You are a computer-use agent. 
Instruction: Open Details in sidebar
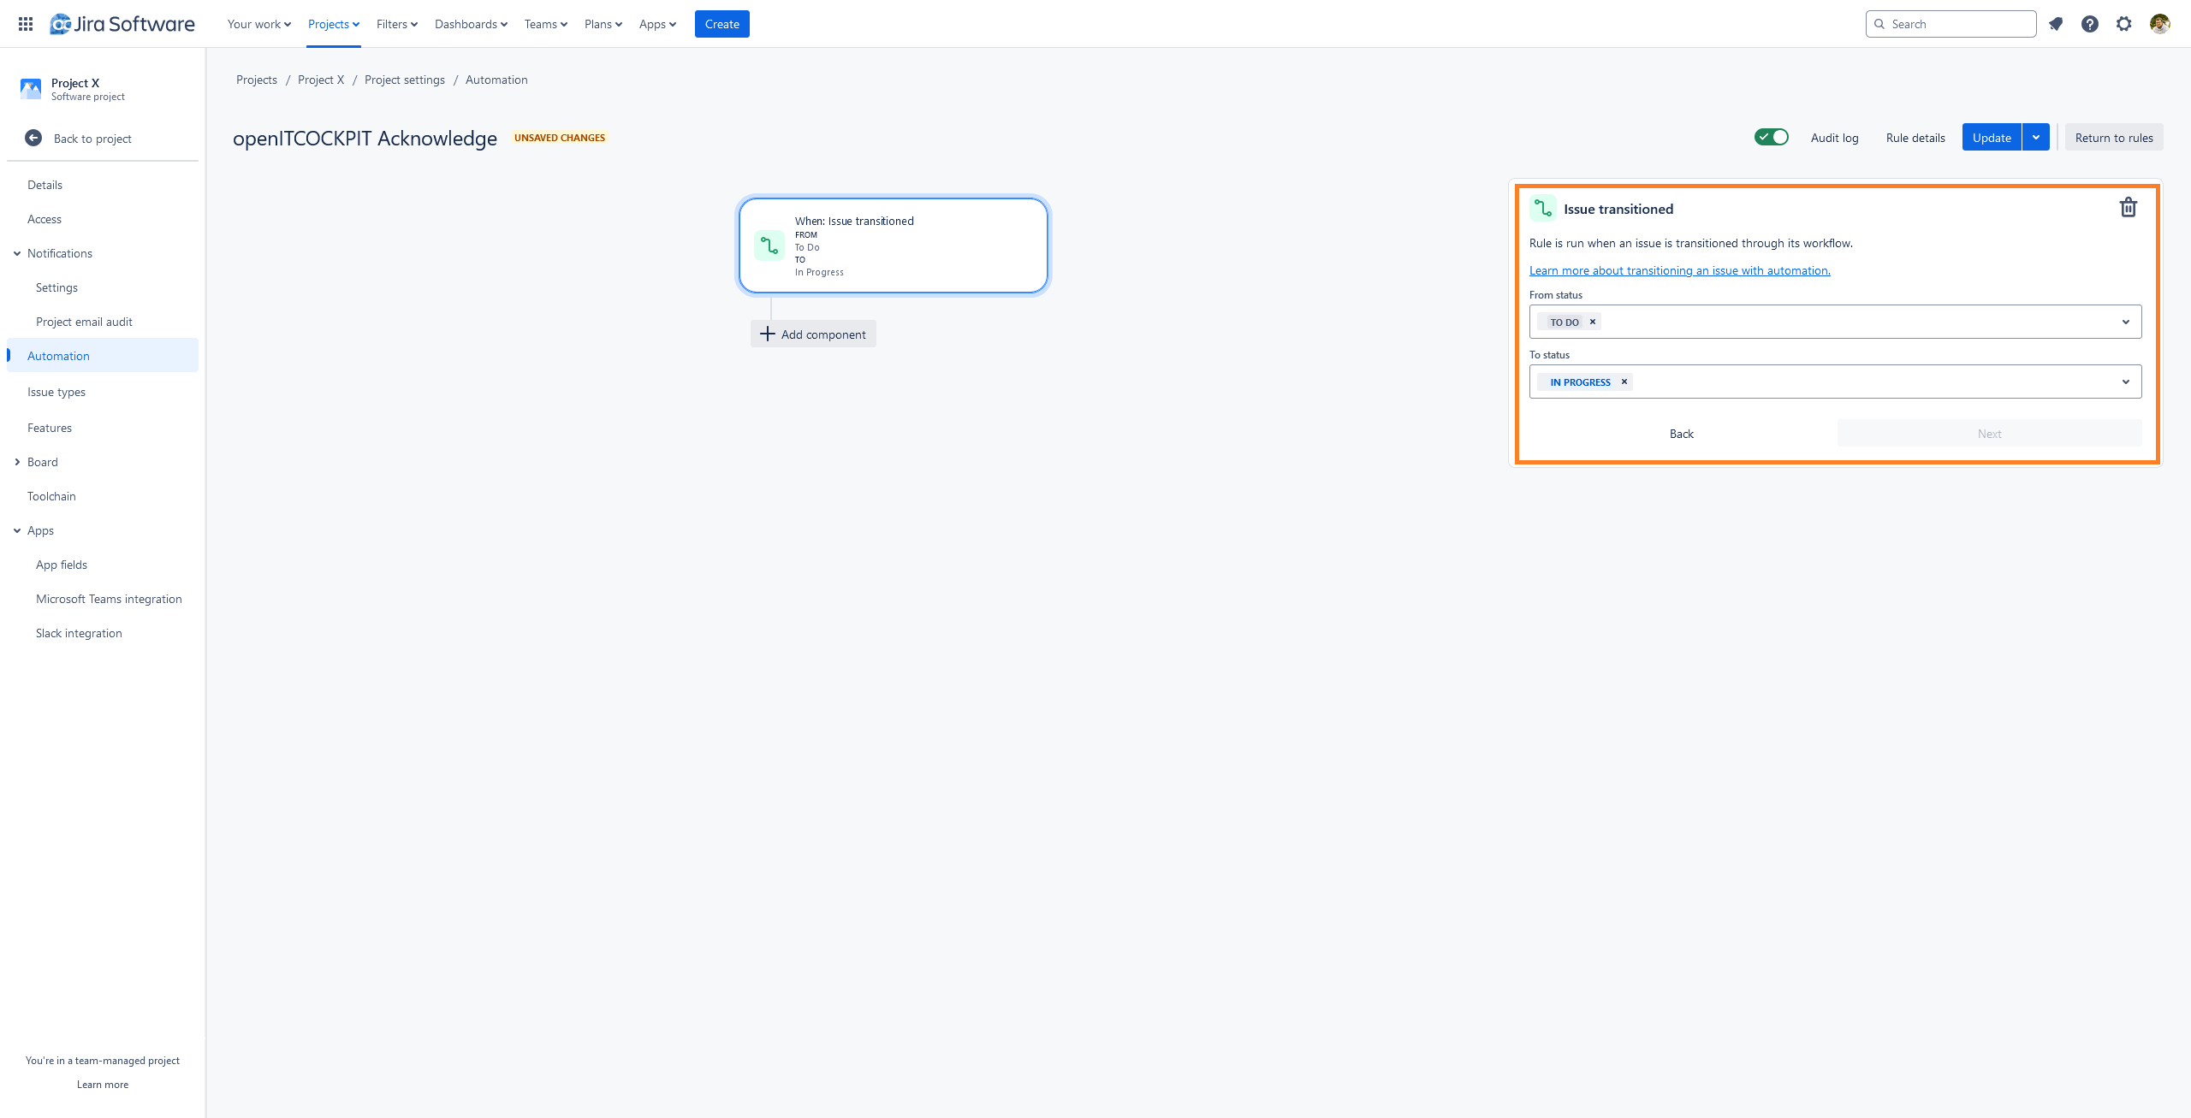[103, 185]
